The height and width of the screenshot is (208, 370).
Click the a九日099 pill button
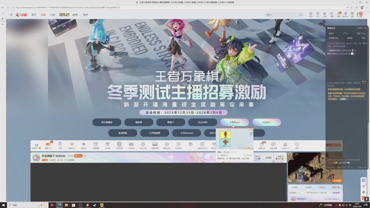pos(203,122)
